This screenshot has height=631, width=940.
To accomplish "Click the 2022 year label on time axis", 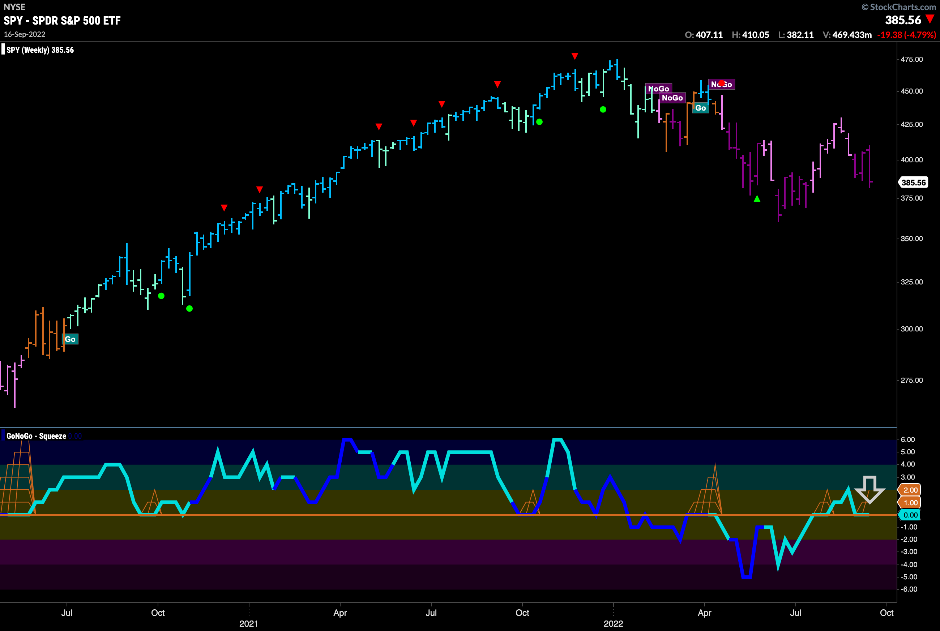I will tap(613, 623).
